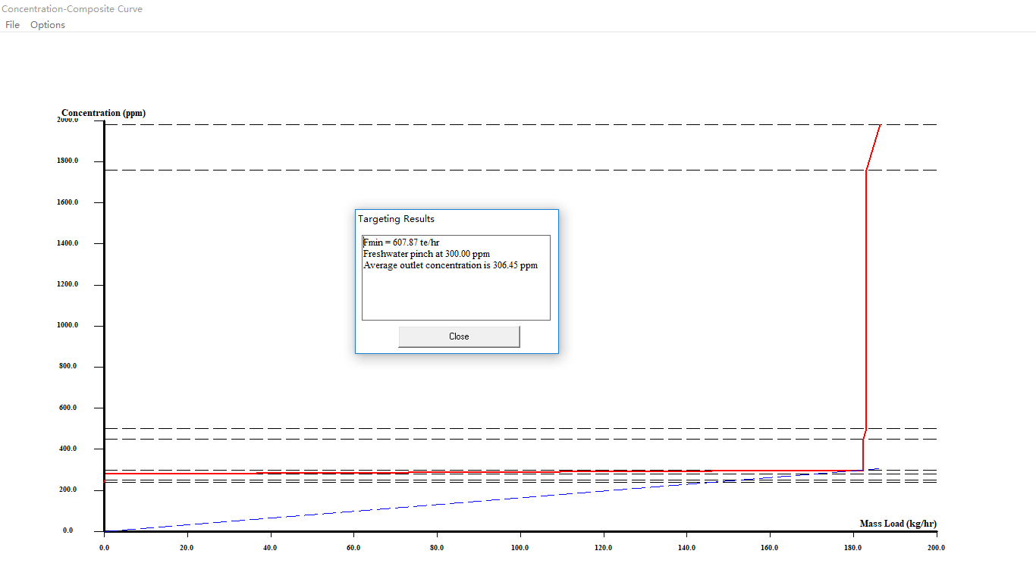Screen dimensions: 1036x582
Task: Open the File menu
Action: (12, 25)
